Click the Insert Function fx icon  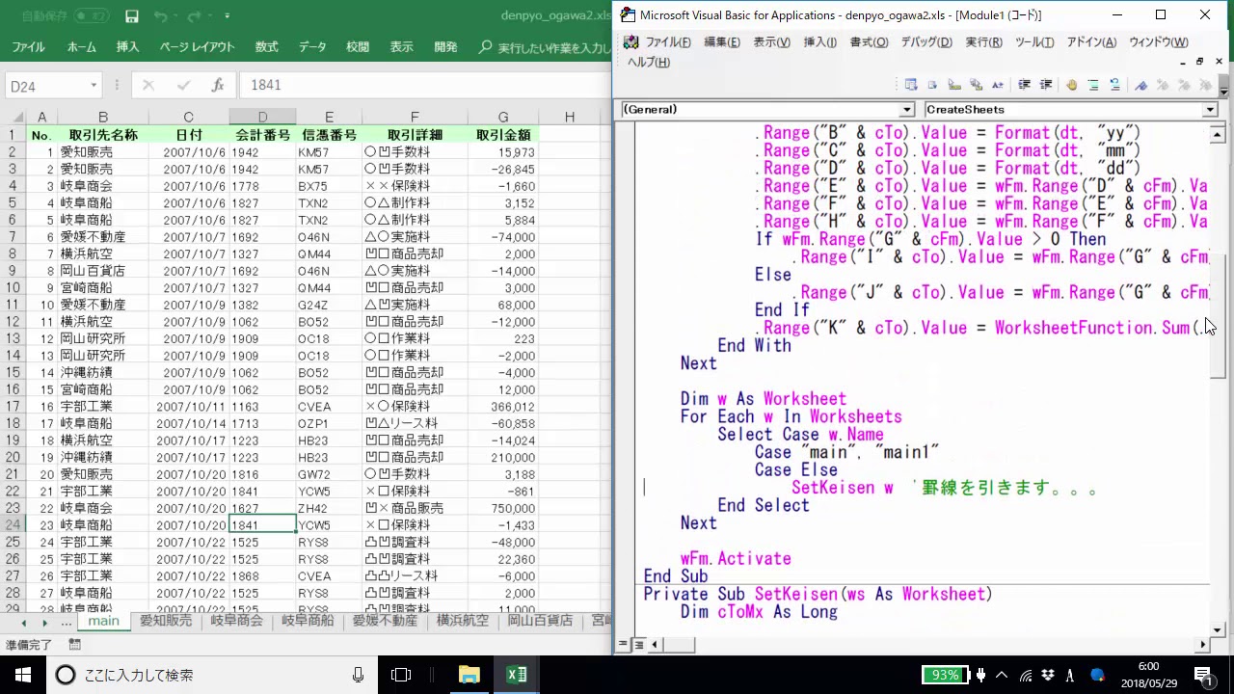(218, 85)
